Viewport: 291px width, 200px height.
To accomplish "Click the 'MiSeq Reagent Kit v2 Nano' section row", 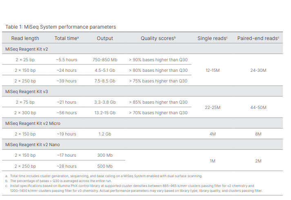I will pyautogui.click(x=142, y=144).
